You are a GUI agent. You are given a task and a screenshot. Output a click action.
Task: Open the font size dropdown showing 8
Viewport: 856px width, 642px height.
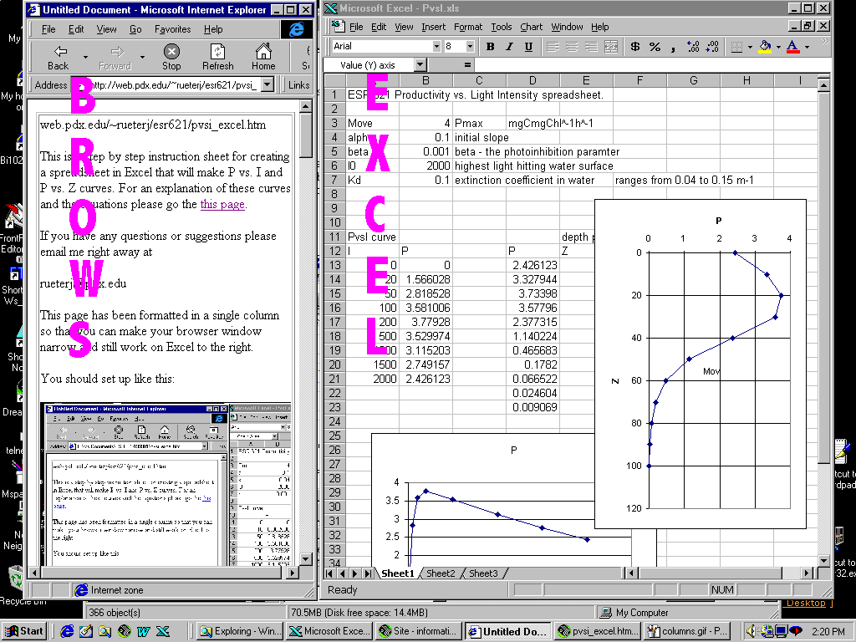(x=470, y=47)
